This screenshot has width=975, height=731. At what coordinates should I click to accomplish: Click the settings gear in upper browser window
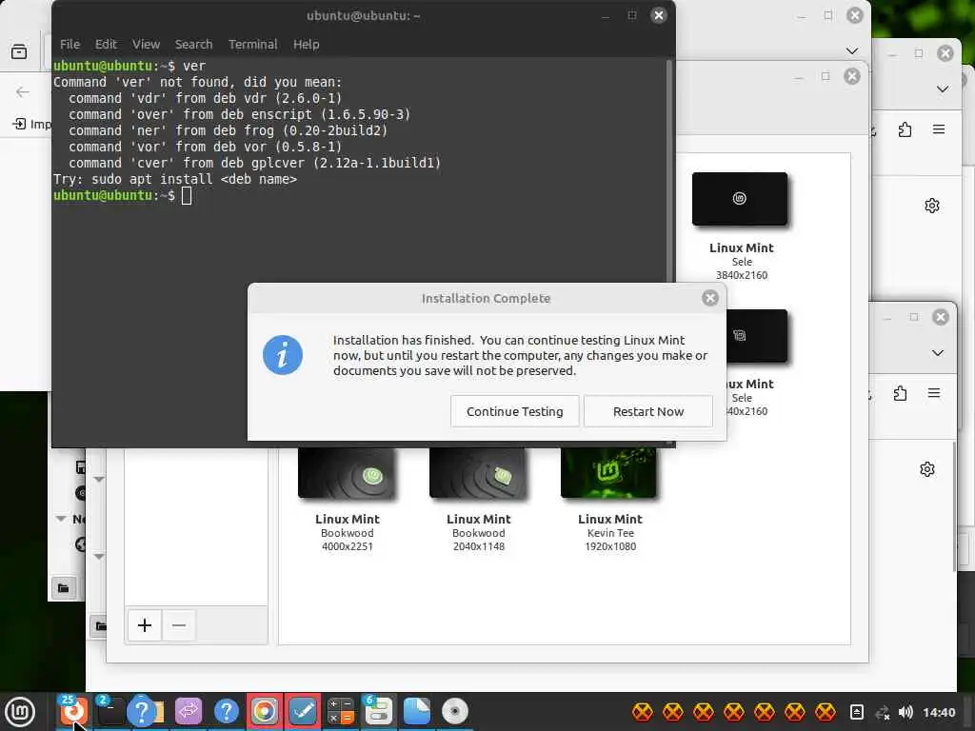point(931,206)
